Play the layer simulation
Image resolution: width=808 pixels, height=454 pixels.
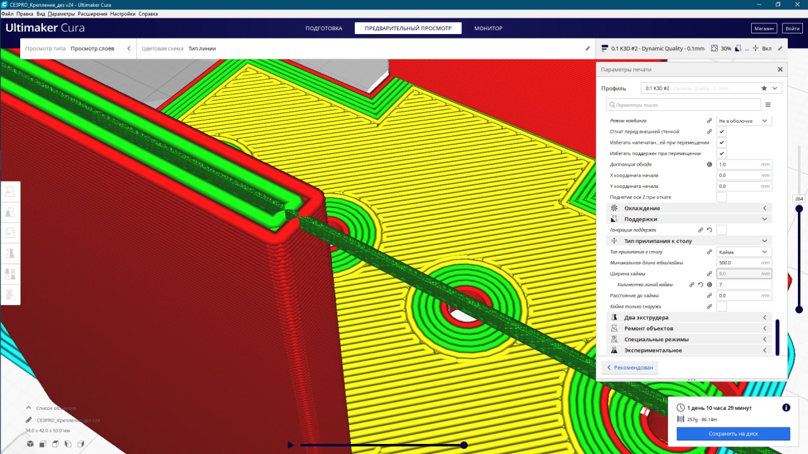(x=290, y=445)
